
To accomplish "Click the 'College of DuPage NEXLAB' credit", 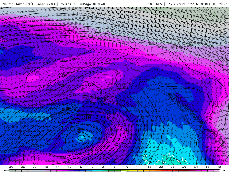I will pyautogui.click(x=82, y=4).
